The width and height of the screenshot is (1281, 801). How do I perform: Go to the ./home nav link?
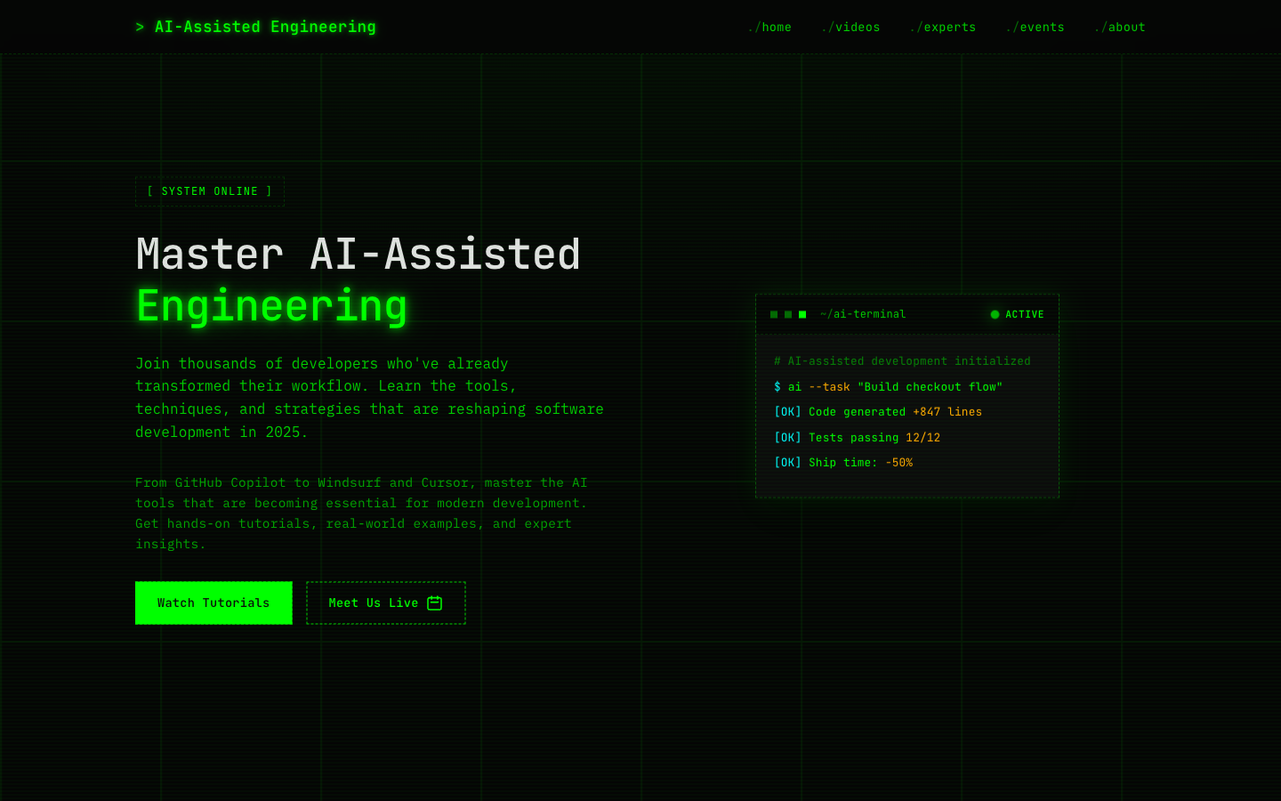click(x=769, y=28)
